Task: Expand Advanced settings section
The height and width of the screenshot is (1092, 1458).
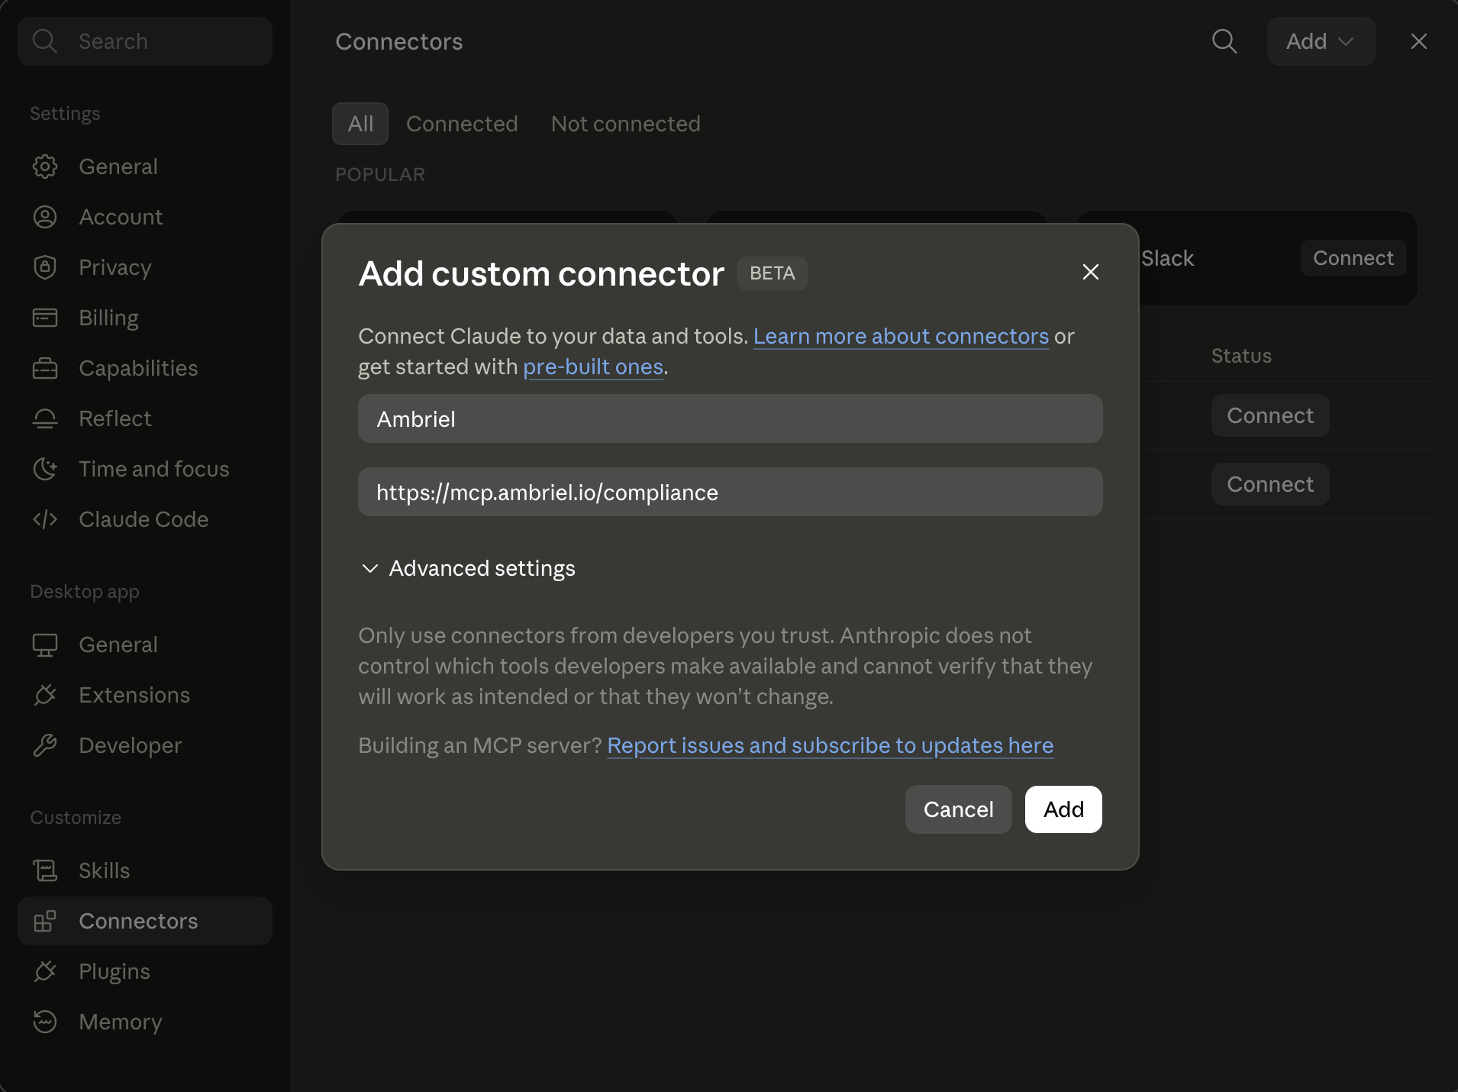Action: (468, 568)
